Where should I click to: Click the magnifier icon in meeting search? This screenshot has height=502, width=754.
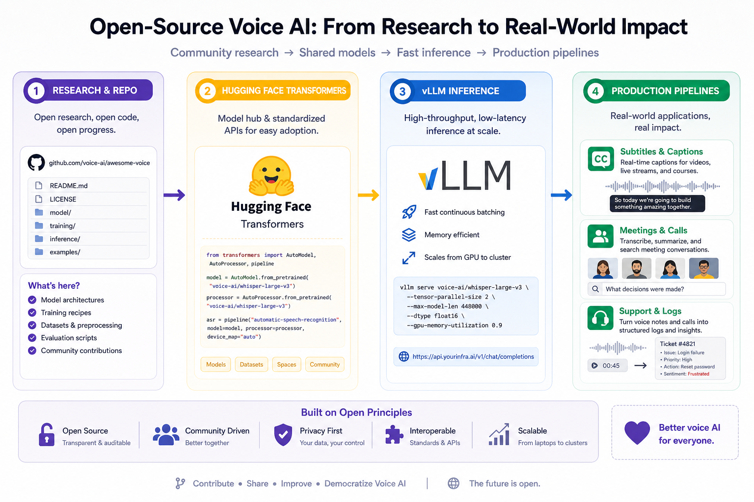(595, 289)
